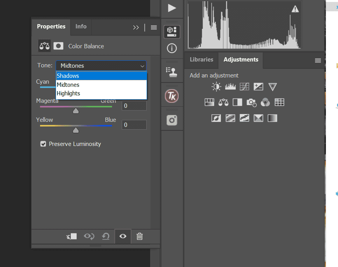Collapse the Properties panel with the double-arrow

(136, 27)
